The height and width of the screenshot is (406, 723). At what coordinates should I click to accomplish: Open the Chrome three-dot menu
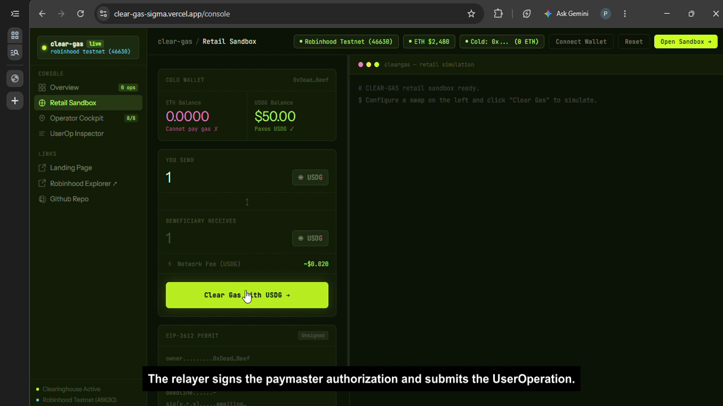625,14
